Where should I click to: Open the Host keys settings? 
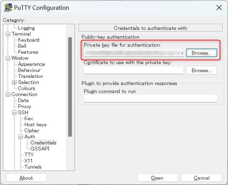click(x=36, y=125)
